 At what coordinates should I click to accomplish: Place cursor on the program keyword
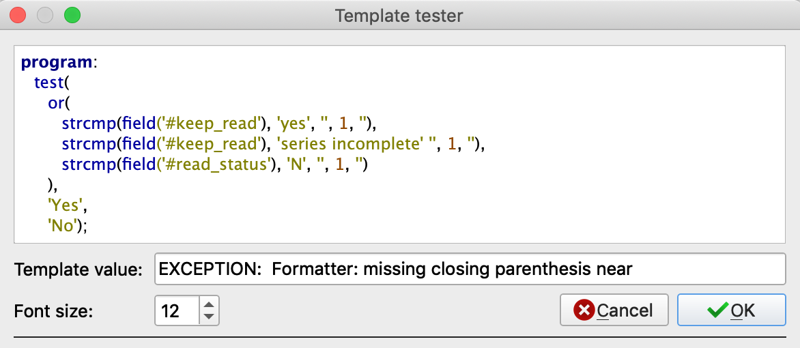click(x=57, y=62)
